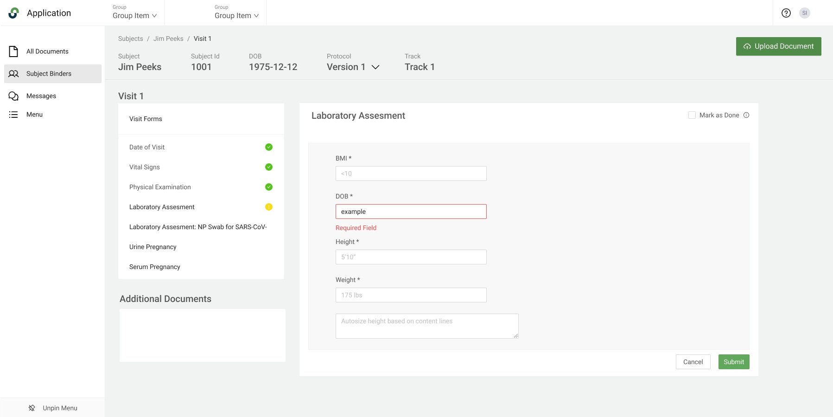Click green check beside Physical Examination

coord(269,187)
